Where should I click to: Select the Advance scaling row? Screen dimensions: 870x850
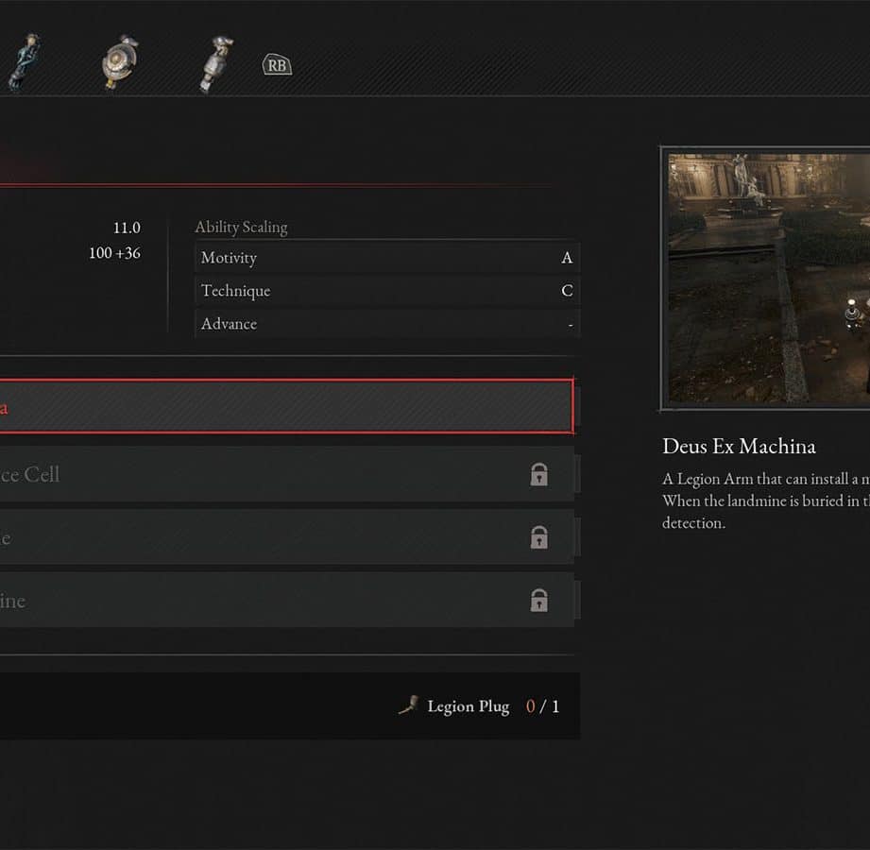[x=387, y=323]
